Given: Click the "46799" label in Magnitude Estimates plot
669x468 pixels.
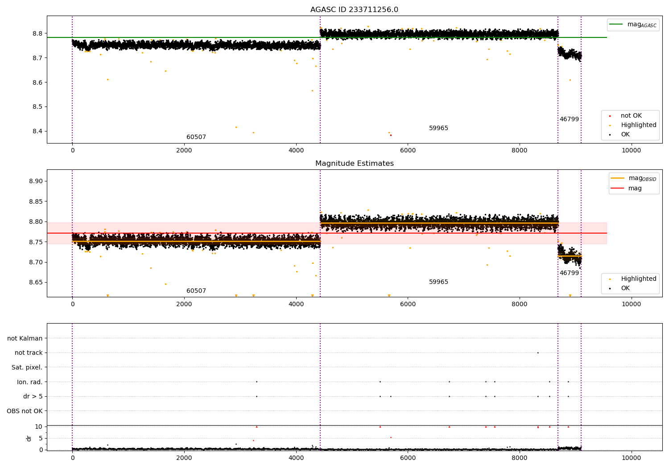Looking at the screenshot, I should (569, 273).
